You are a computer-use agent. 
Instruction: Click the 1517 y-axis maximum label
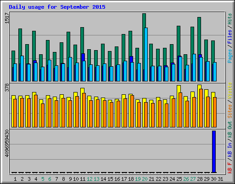point(7,18)
